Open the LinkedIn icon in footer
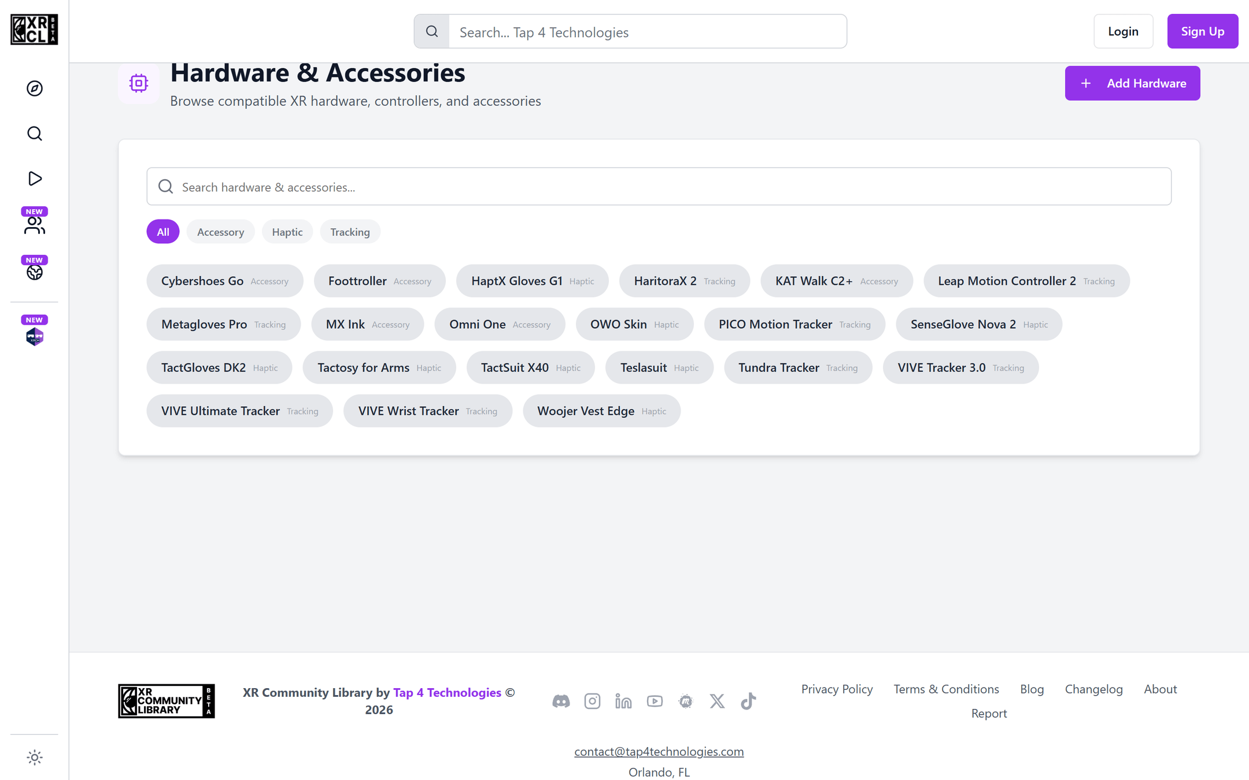The image size is (1249, 780). coord(623,701)
